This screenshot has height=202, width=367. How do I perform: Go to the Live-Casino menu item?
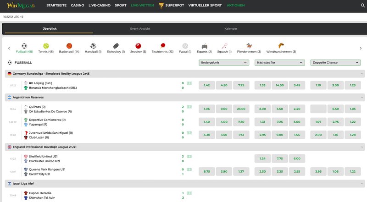[x=100, y=5]
